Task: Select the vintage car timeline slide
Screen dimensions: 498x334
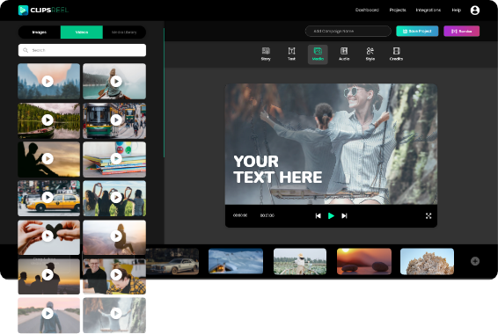Action: pyautogui.click(x=172, y=261)
